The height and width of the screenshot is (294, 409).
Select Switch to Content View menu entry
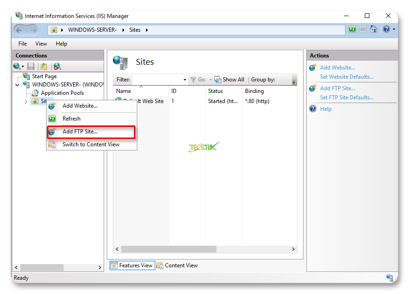point(91,144)
